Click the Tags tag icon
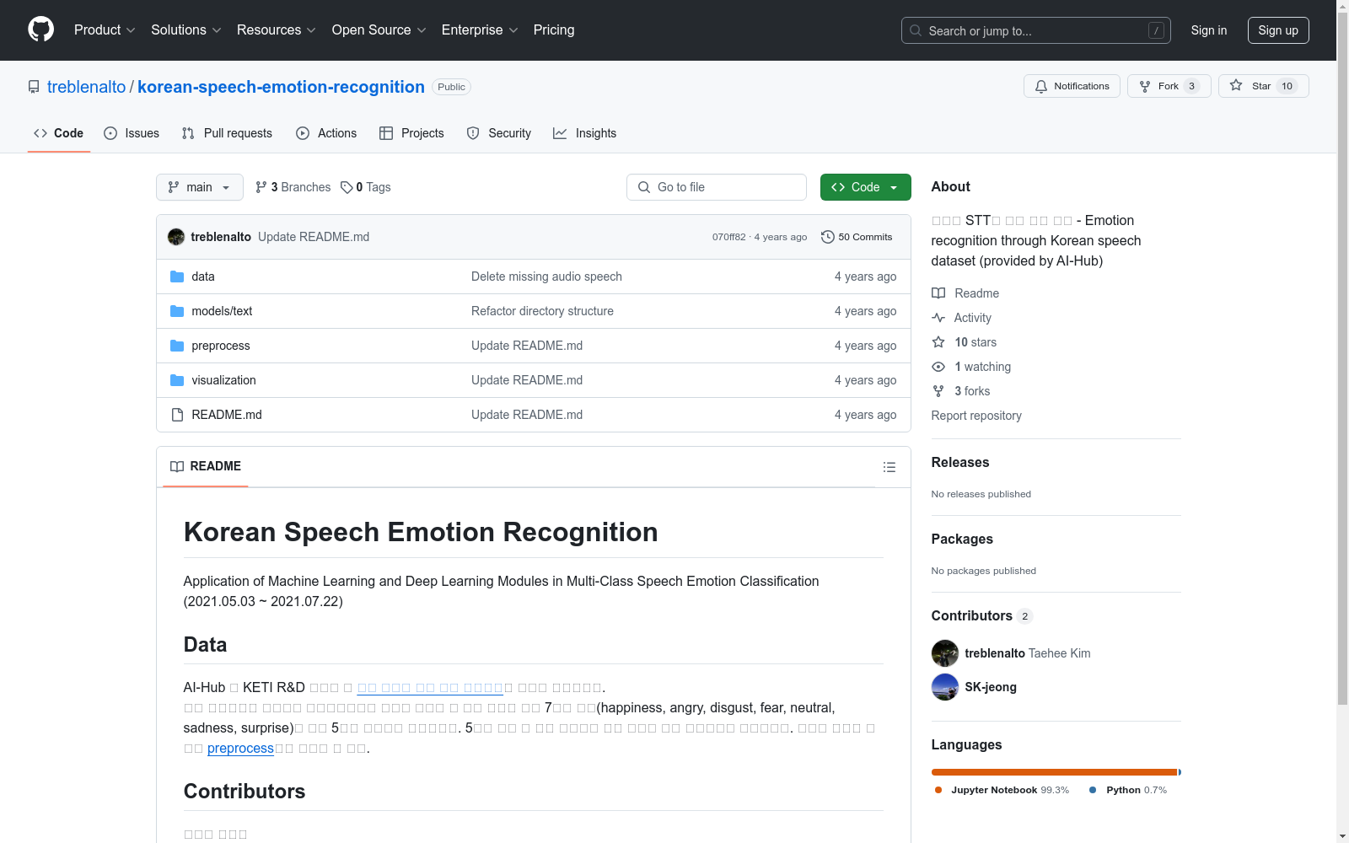1349x843 pixels. coord(347,187)
